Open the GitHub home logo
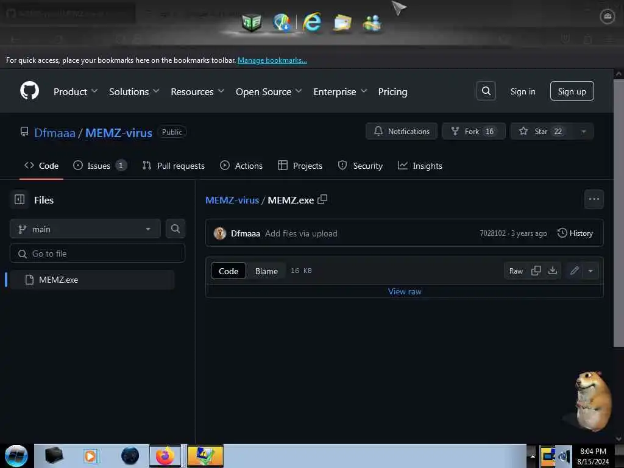 (29, 91)
